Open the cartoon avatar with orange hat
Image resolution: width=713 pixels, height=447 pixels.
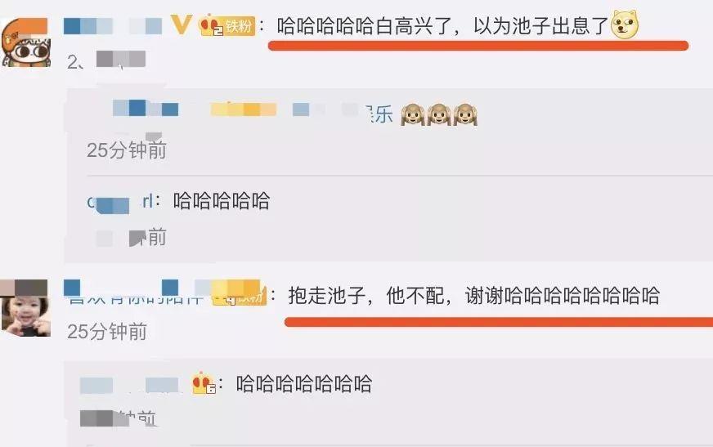(25, 42)
